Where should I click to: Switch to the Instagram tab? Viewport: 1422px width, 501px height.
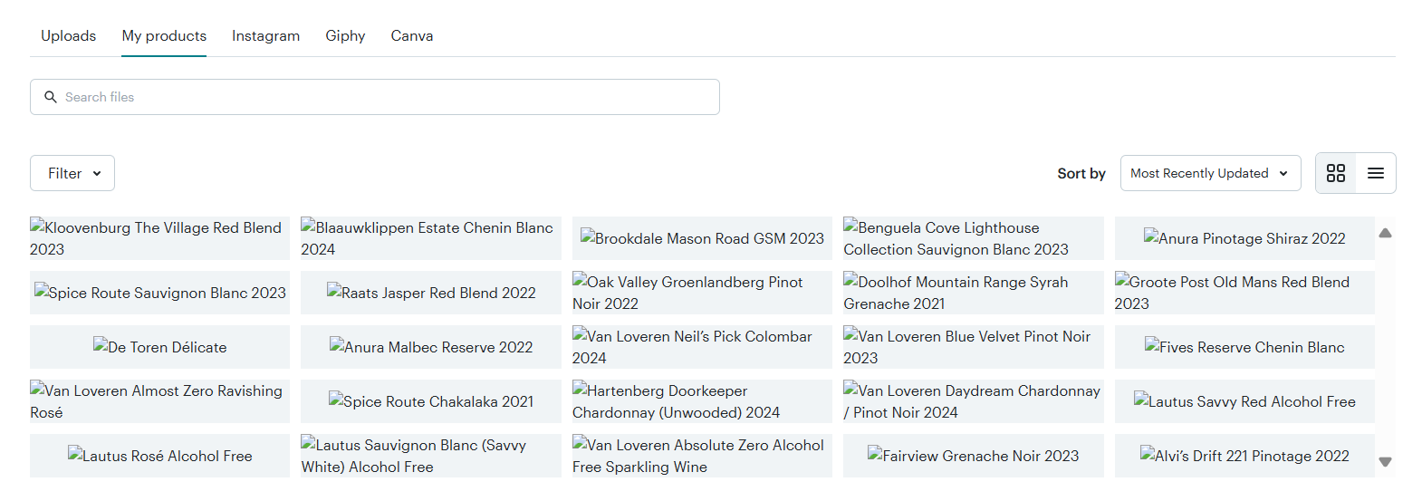click(265, 36)
